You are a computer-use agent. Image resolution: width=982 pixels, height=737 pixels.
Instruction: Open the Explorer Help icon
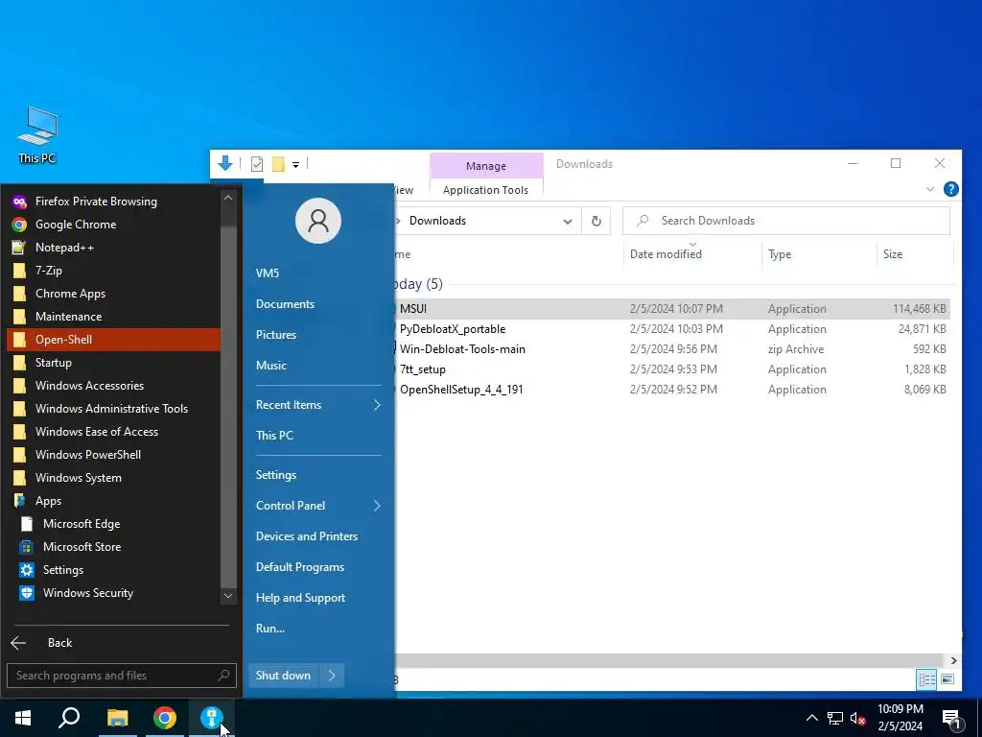click(950, 189)
